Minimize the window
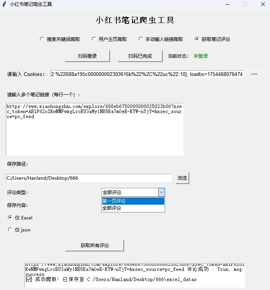The image size is (270, 290). pos(227,4)
